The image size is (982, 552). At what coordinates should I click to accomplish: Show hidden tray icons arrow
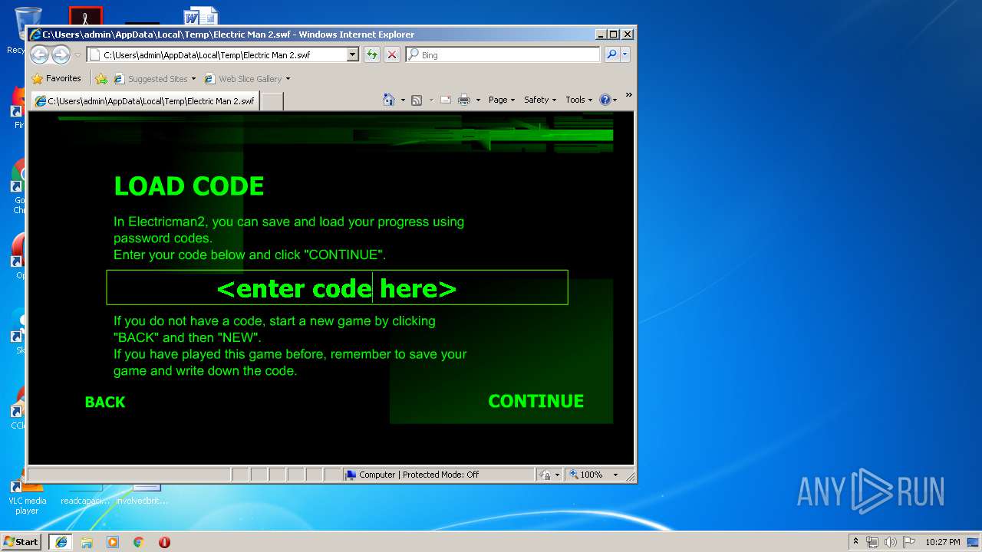tap(855, 541)
